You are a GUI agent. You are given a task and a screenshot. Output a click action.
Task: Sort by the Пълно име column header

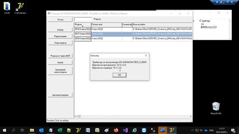106,25
